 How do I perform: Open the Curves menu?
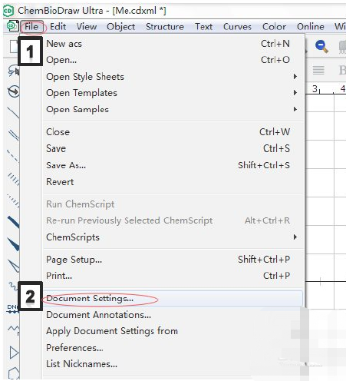pos(237,27)
